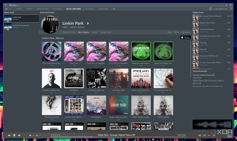The width and height of the screenshot is (237, 141).
Task: Click the 2020s tag link
Action: click(x=177, y=32)
